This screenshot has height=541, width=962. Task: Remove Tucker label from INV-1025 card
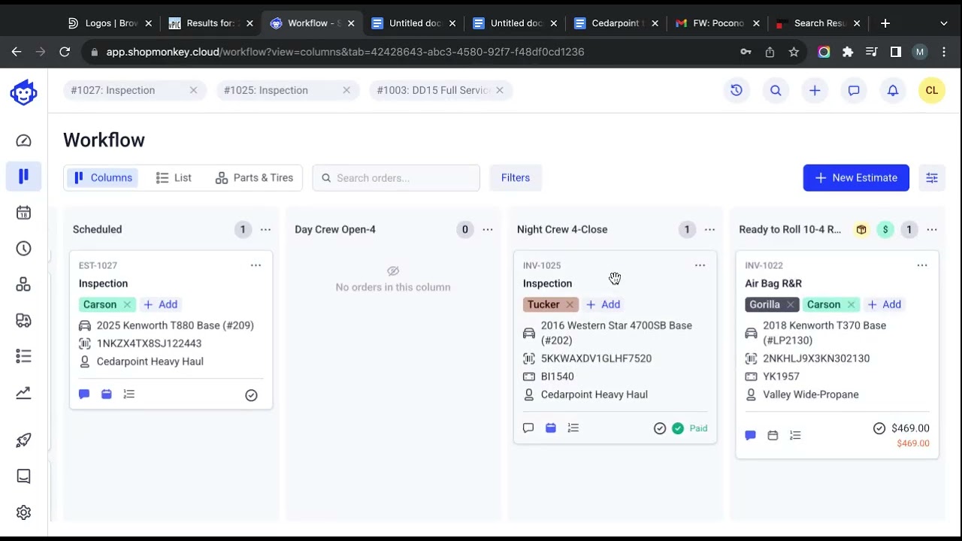(x=570, y=304)
